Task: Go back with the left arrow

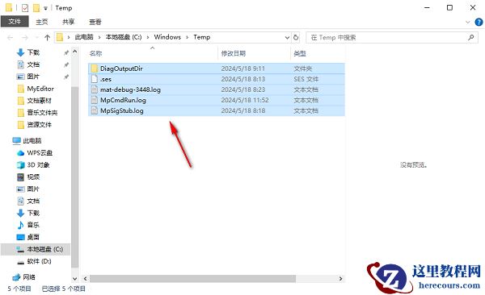Action: [10, 38]
